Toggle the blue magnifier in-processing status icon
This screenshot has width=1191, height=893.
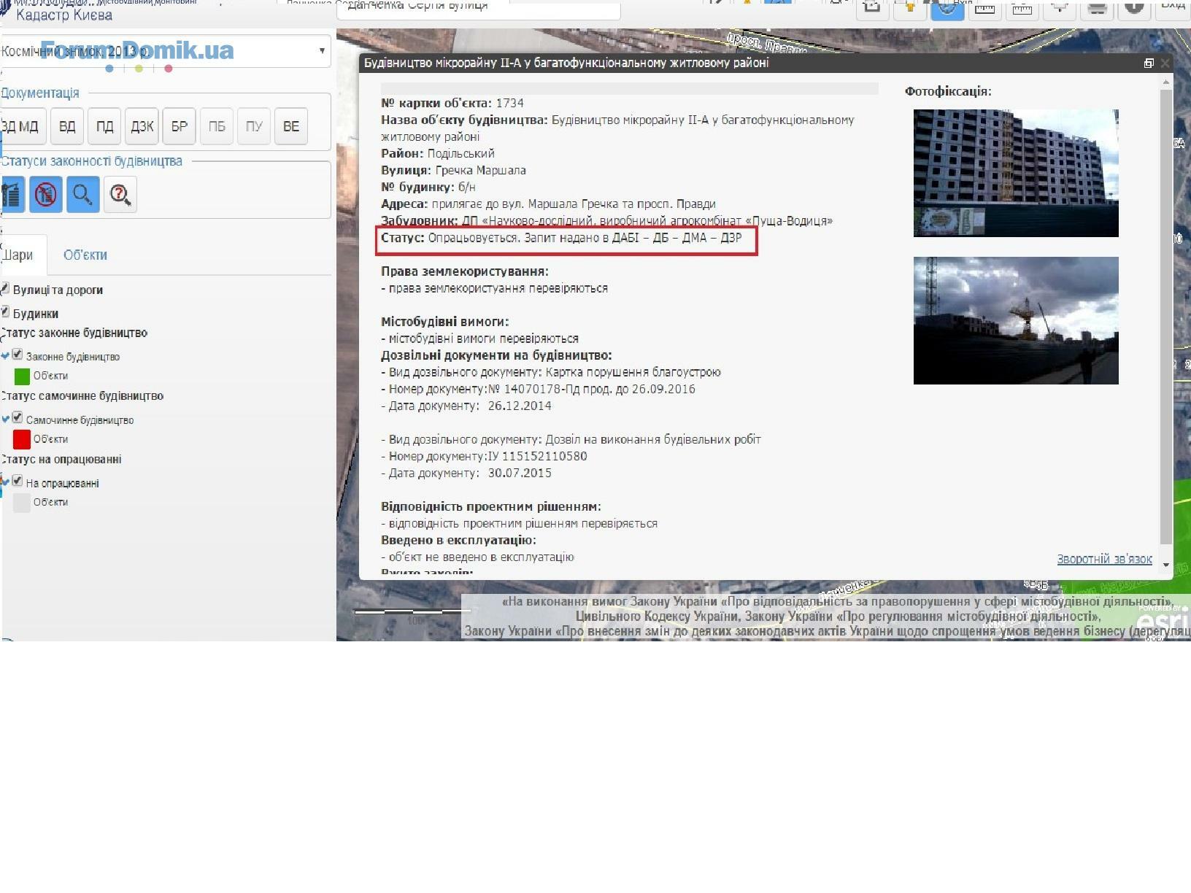(x=82, y=195)
